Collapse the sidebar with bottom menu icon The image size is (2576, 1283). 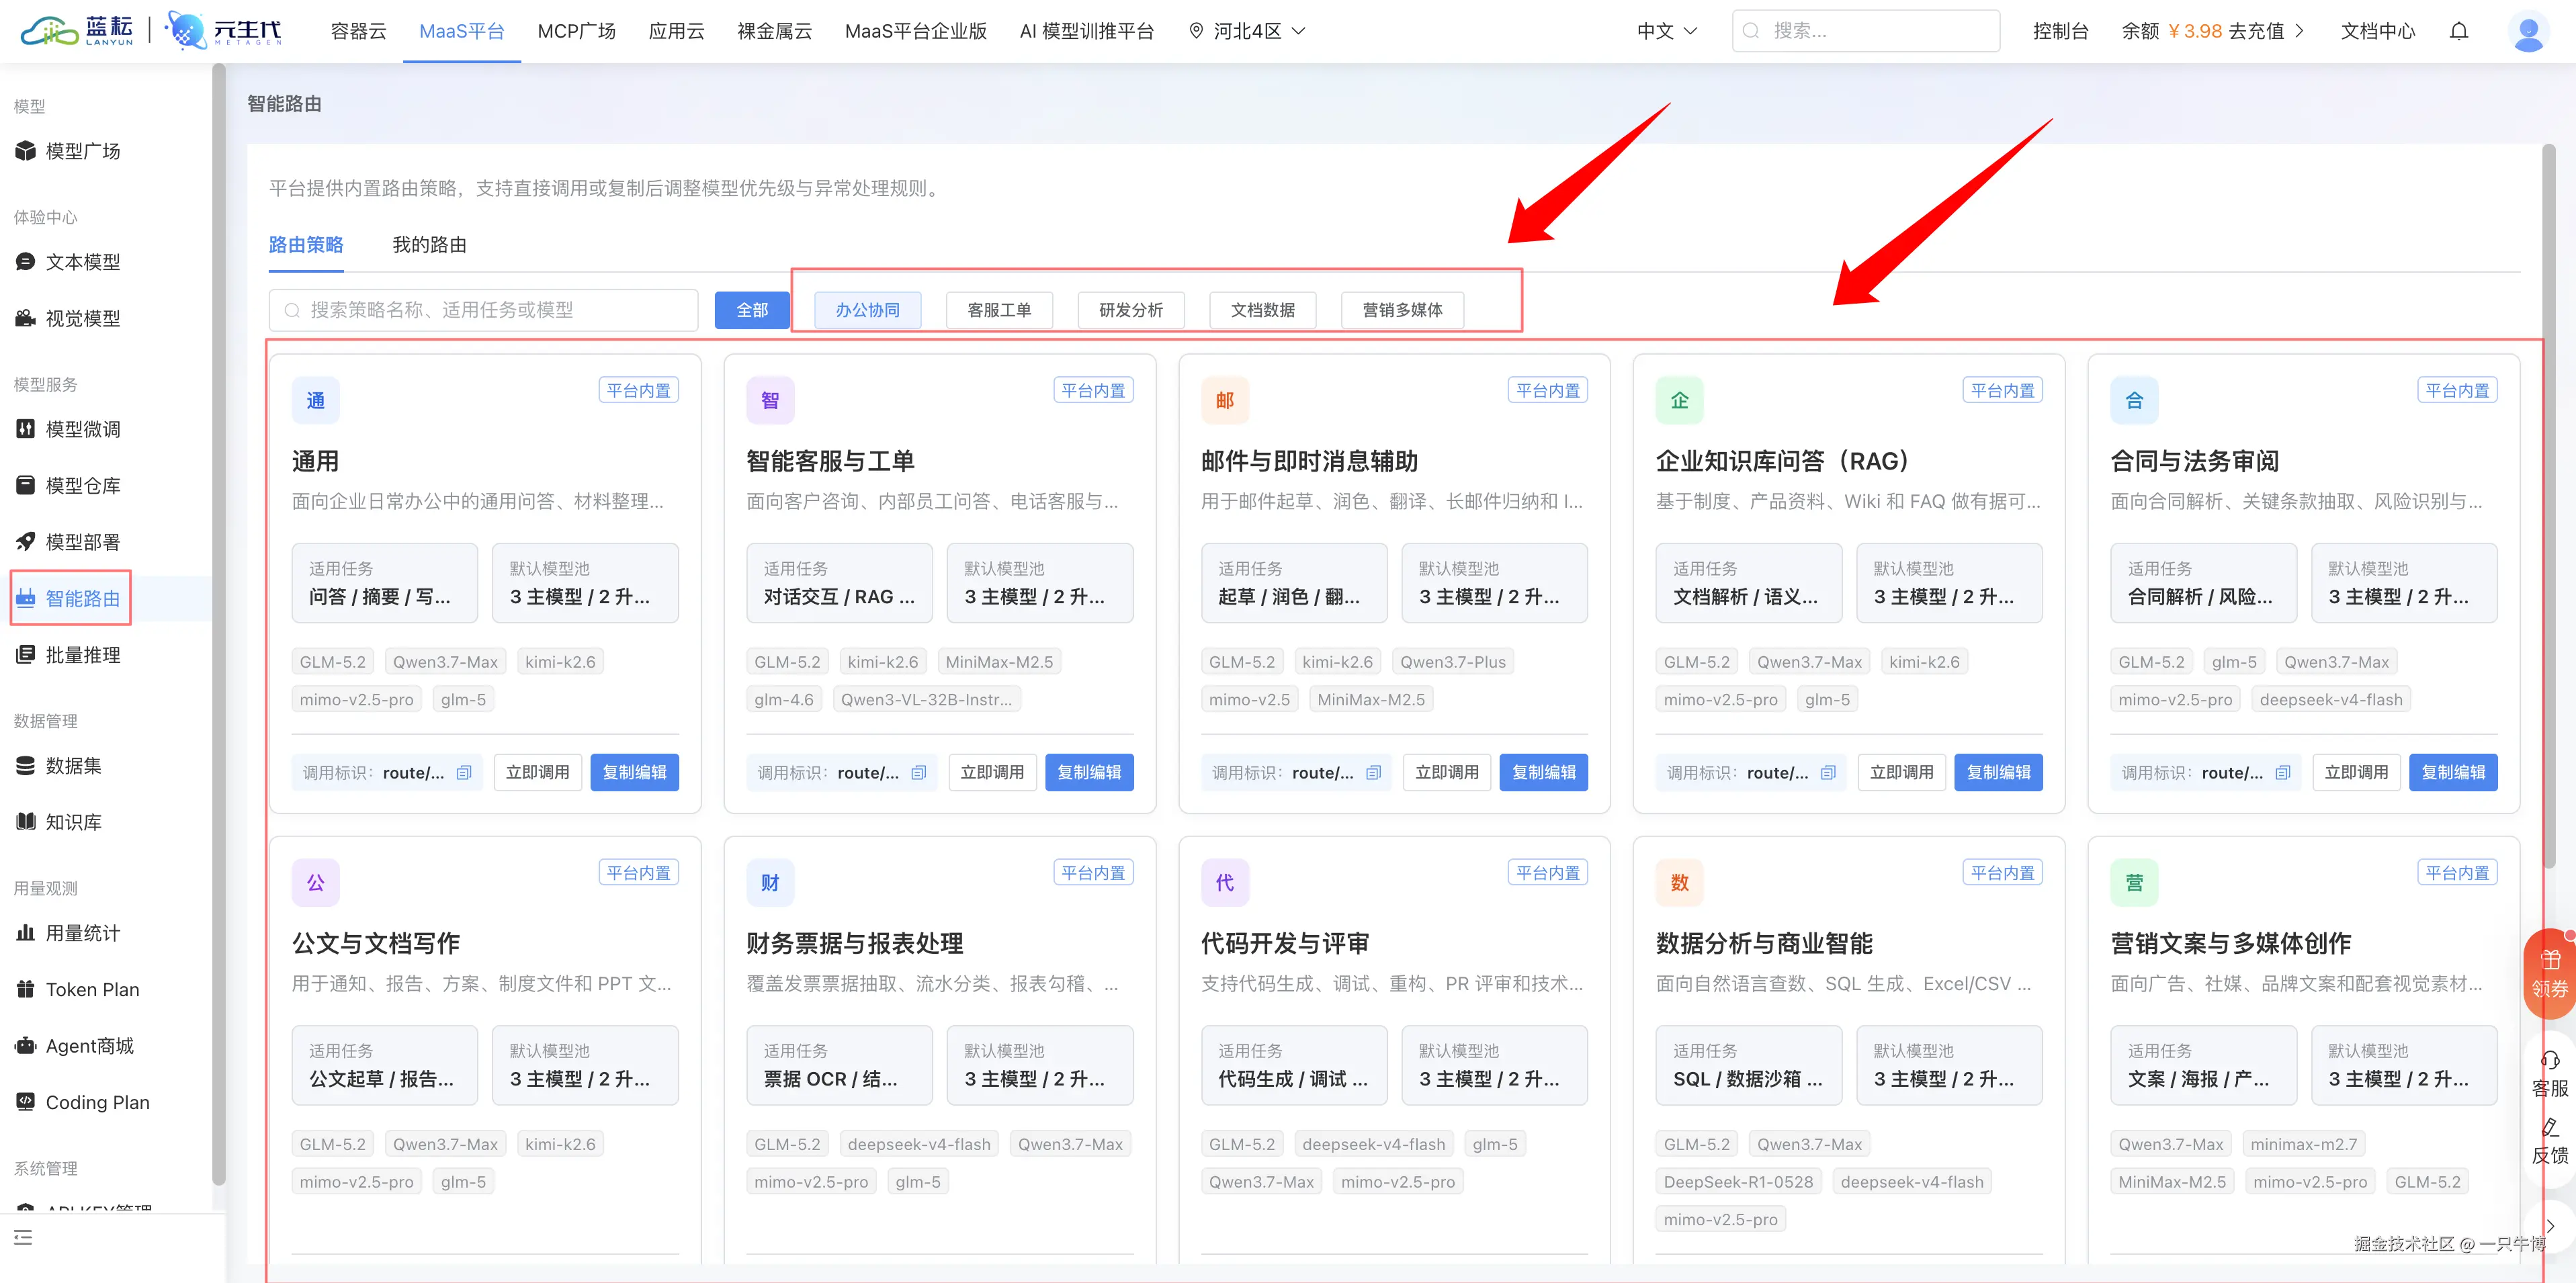pos(23,1238)
